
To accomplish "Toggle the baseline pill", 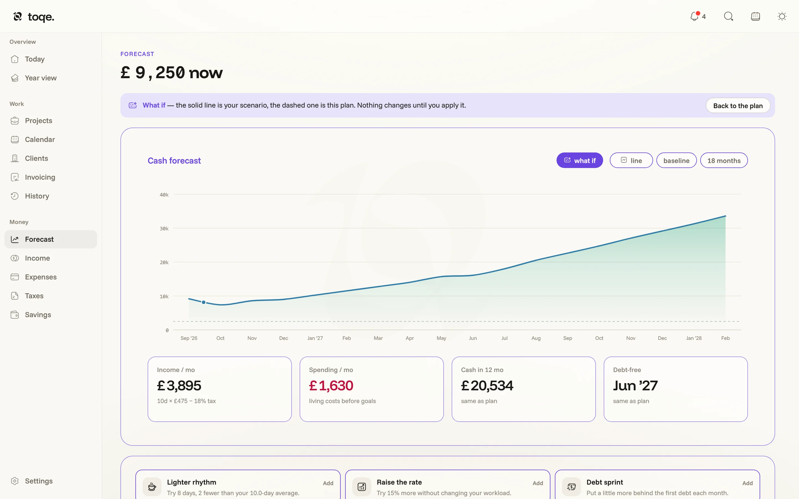I will 676,161.
